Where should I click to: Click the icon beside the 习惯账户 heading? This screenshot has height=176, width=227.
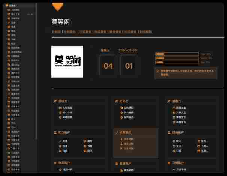pyautogui.click(x=169, y=163)
